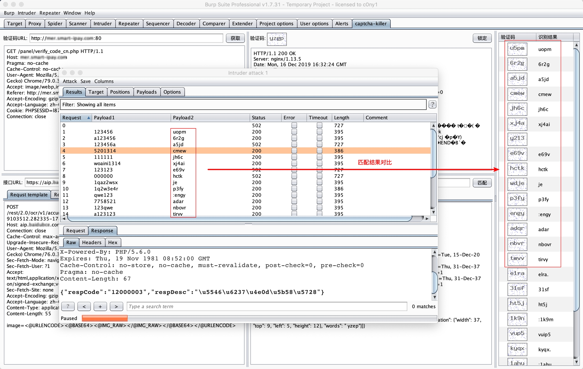Open the Columns menu
The width and height of the screenshot is (583, 369).
pos(104,81)
